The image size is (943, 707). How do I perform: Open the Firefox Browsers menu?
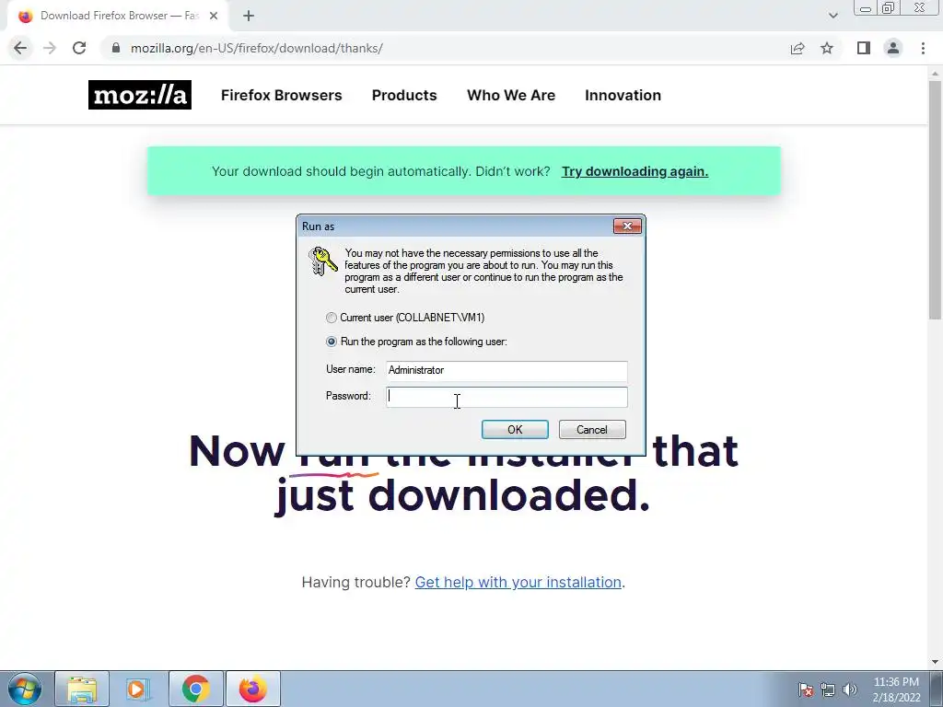tap(282, 95)
